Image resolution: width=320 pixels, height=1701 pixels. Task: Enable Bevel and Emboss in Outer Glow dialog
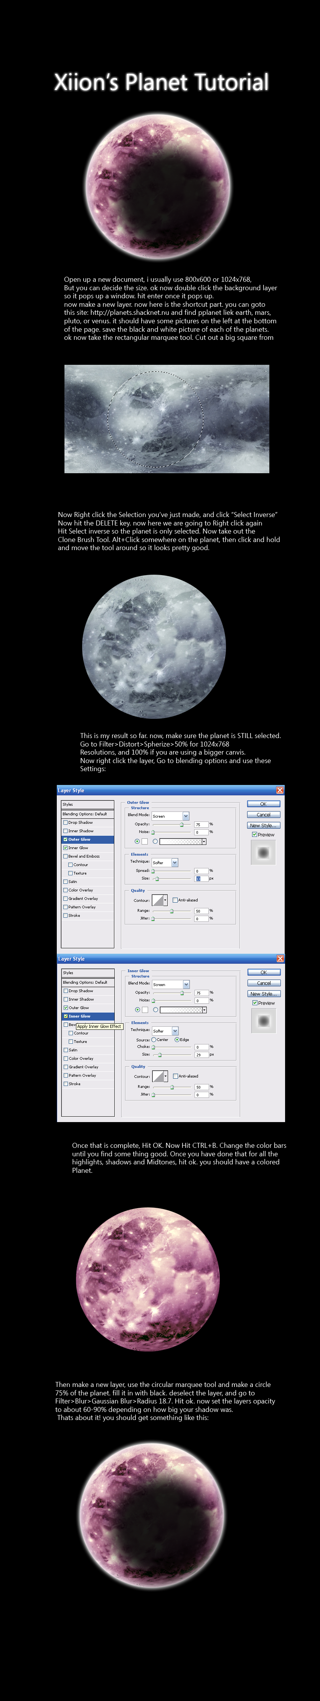[x=65, y=856]
